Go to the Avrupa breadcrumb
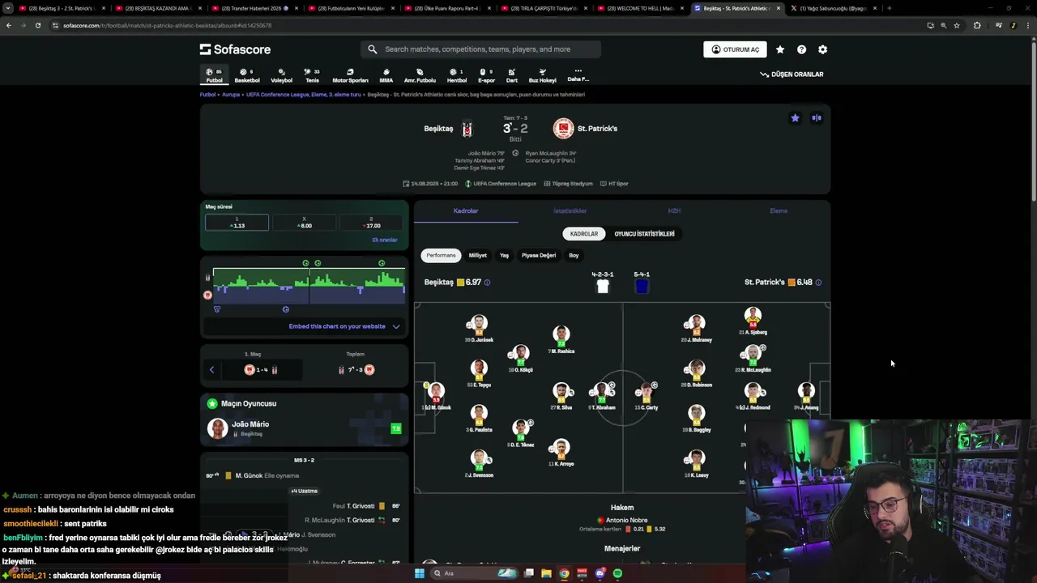Image resolution: width=1037 pixels, height=583 pixels. [231, 95]
